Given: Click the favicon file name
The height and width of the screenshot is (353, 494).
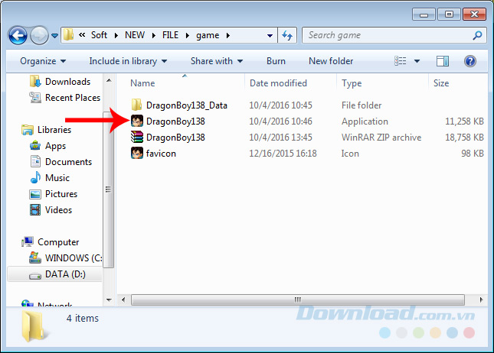Looking at the screenshot, I should 161,154.
